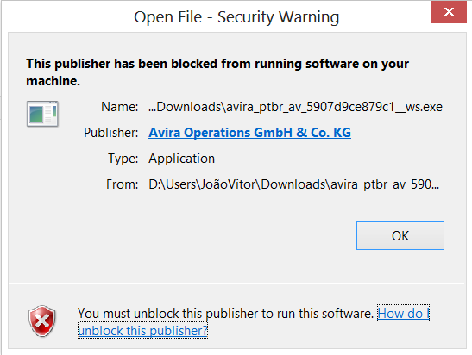Image resolution: width=472 pixels, height=355 pixels.
Task: Click the 'You must unblock this publisher' message
Action: 225,314
